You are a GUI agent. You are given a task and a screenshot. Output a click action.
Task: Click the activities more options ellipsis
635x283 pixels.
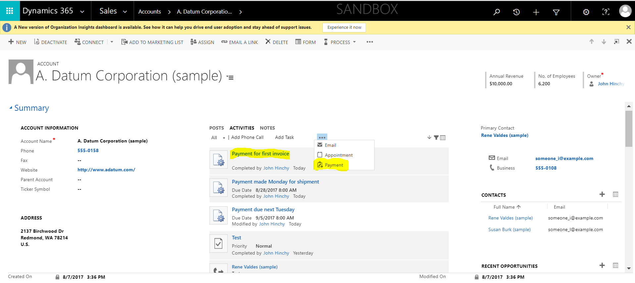(x=322, y=137)
